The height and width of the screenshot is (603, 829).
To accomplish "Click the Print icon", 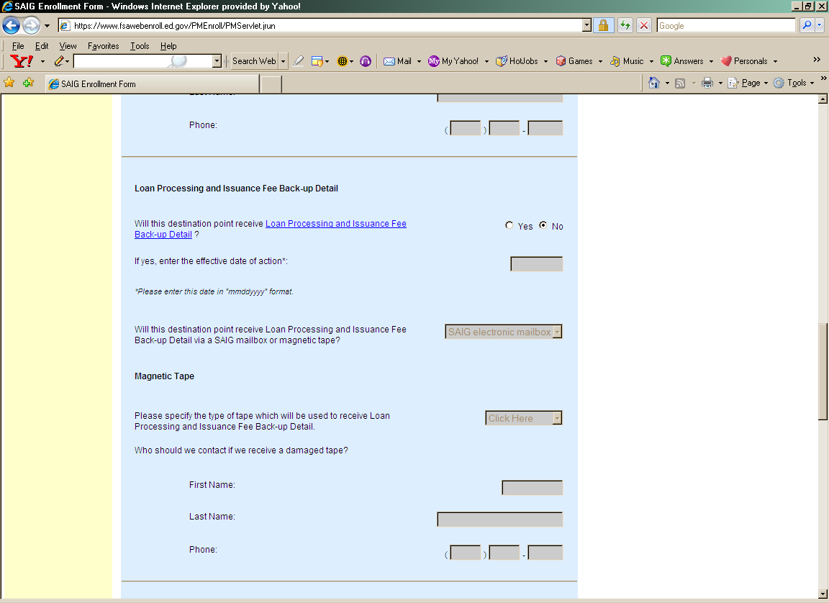I will pyautogui.click(x=707, y=83).
